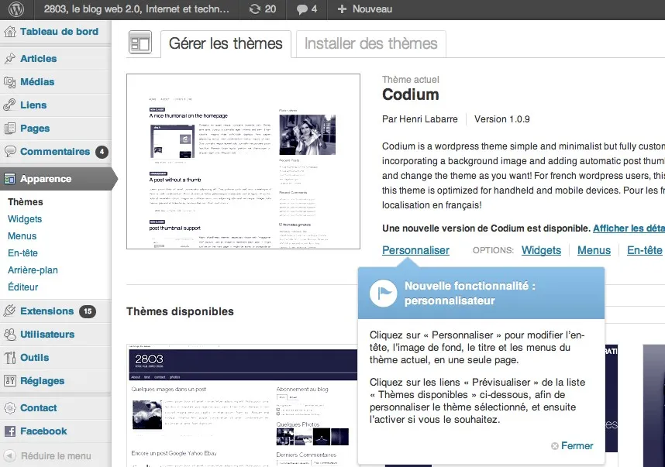This screenshot has width=665, height=467.
Task: Click the Tableau de bord house icon
Action: [10, 32]
